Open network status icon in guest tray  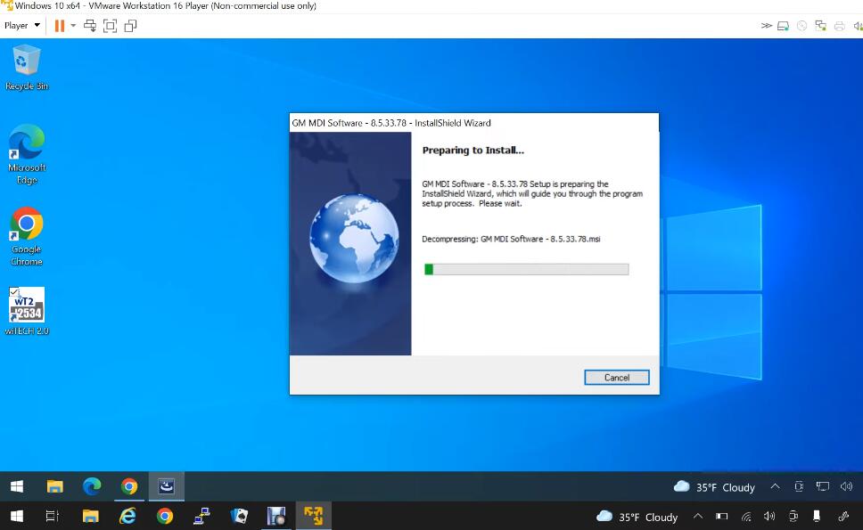[822, 486]
